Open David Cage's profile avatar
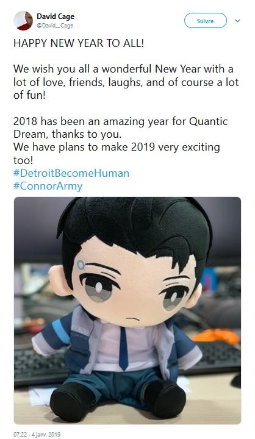Viewport: 255px width, 439px height. pyautogui.click(x=23, y=21)
